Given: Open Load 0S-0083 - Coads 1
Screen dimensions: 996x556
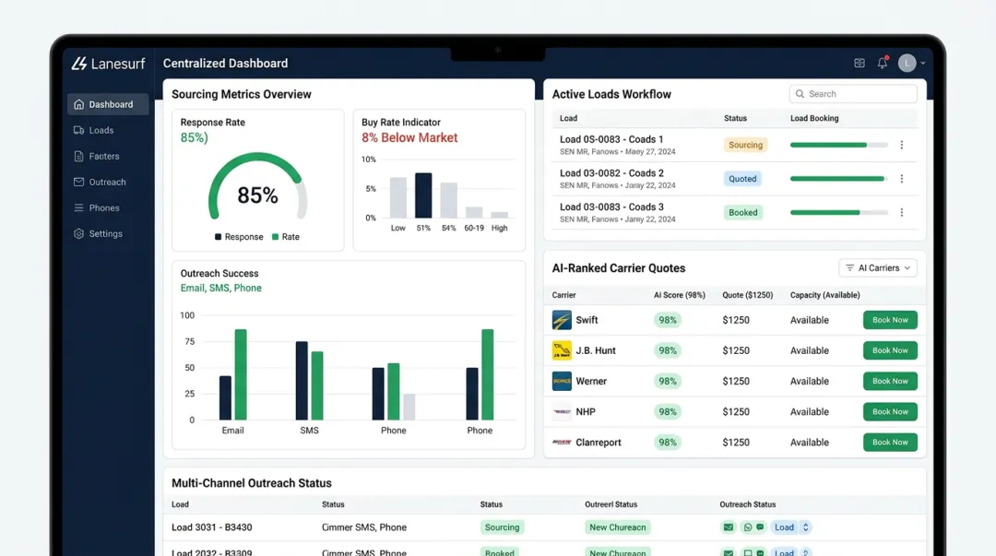Looking at the screenshot, I should 611,139.
